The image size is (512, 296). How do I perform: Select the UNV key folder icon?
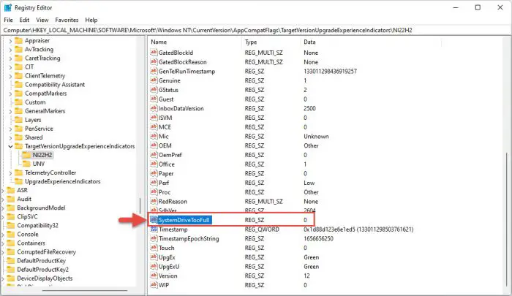pyautogui.click(x=27, y=164)
